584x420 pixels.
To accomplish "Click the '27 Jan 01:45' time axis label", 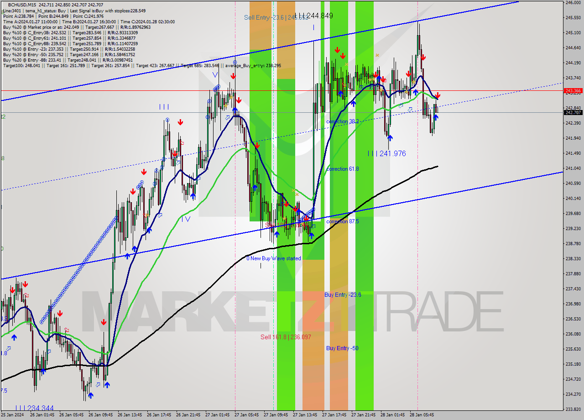I will 217,415.
